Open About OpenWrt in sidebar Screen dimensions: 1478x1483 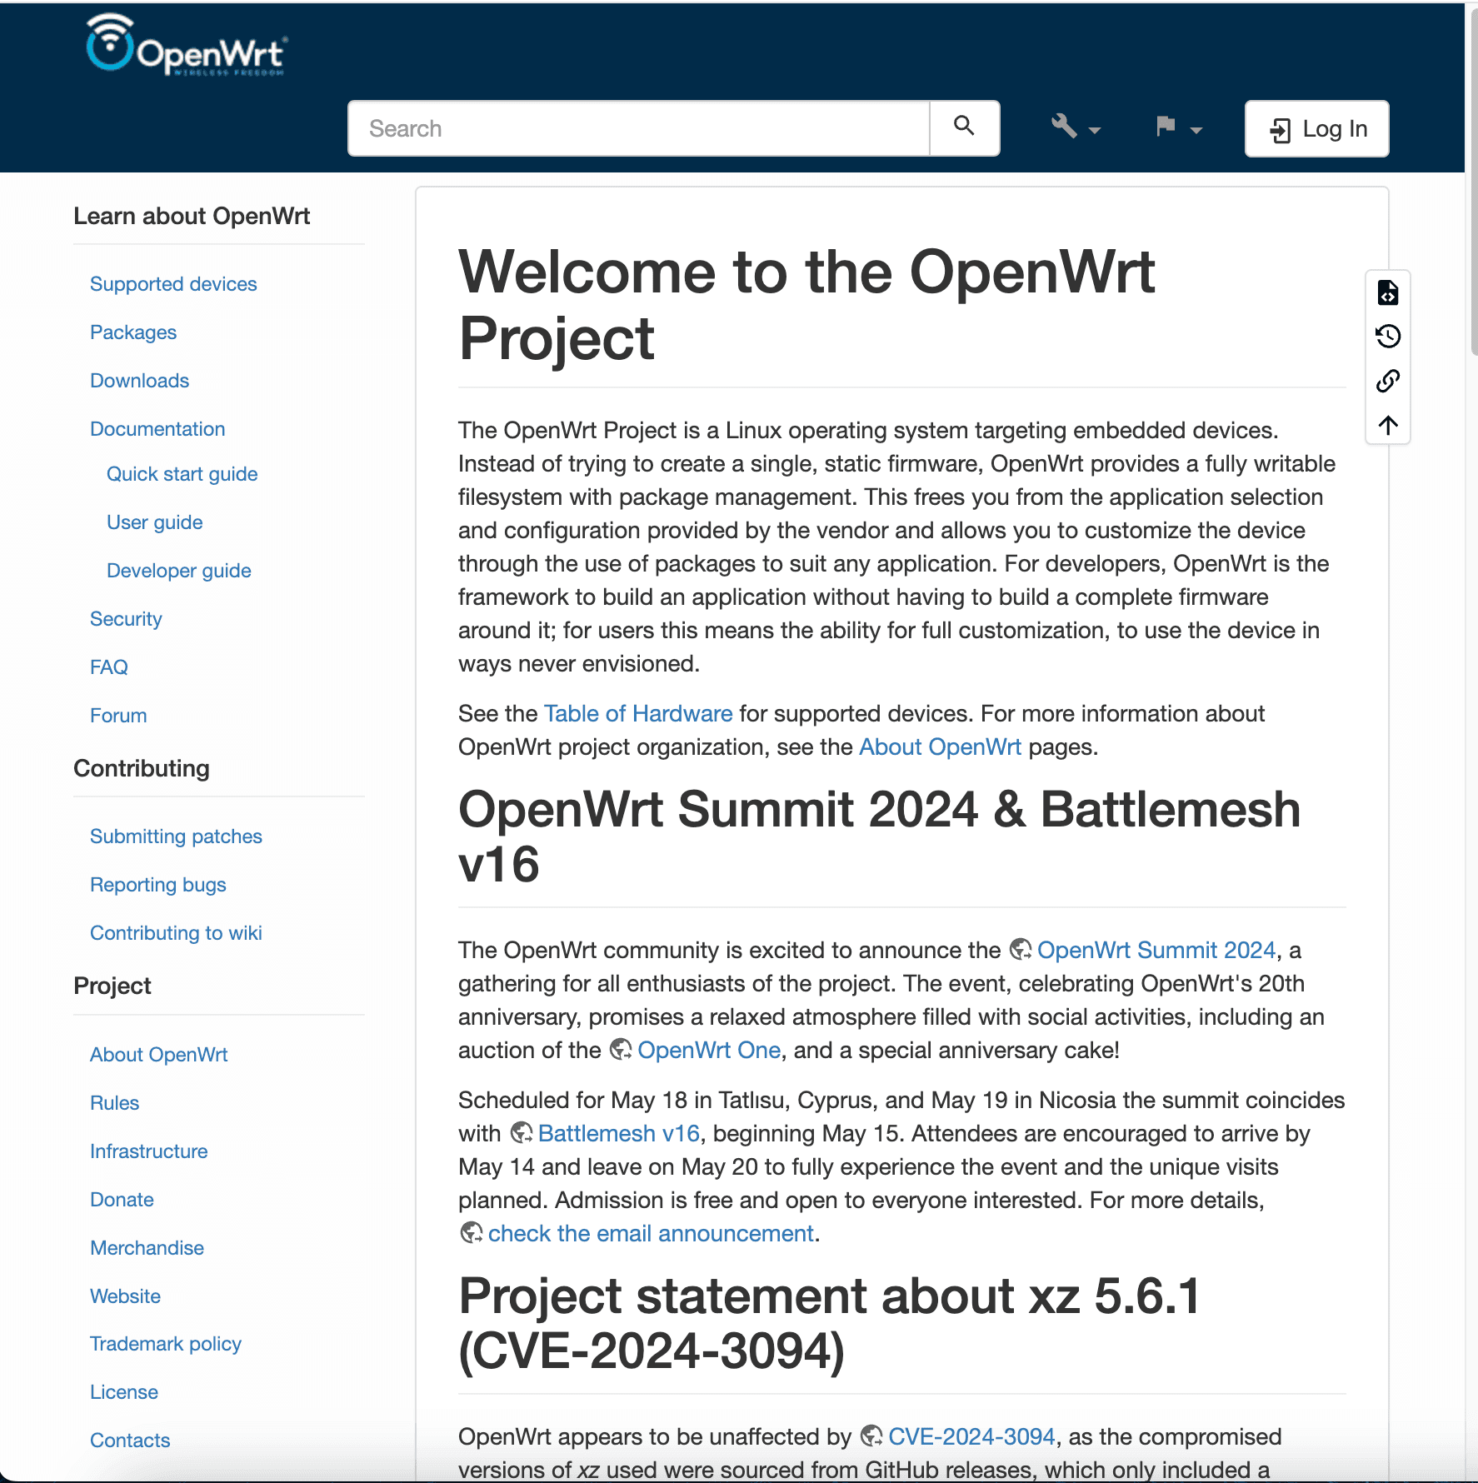point(159,1055)
